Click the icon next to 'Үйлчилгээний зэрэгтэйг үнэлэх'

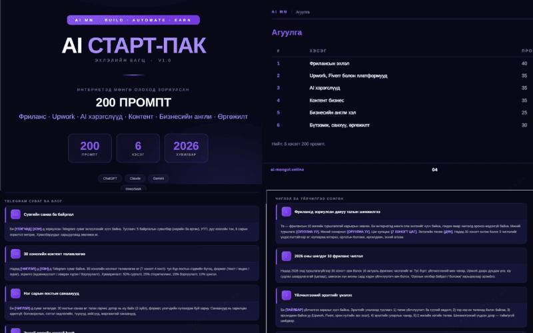286,295
